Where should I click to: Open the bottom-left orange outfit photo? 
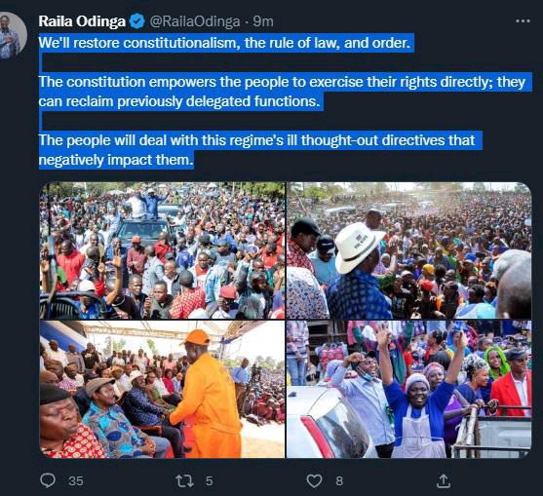pos(163,389)
